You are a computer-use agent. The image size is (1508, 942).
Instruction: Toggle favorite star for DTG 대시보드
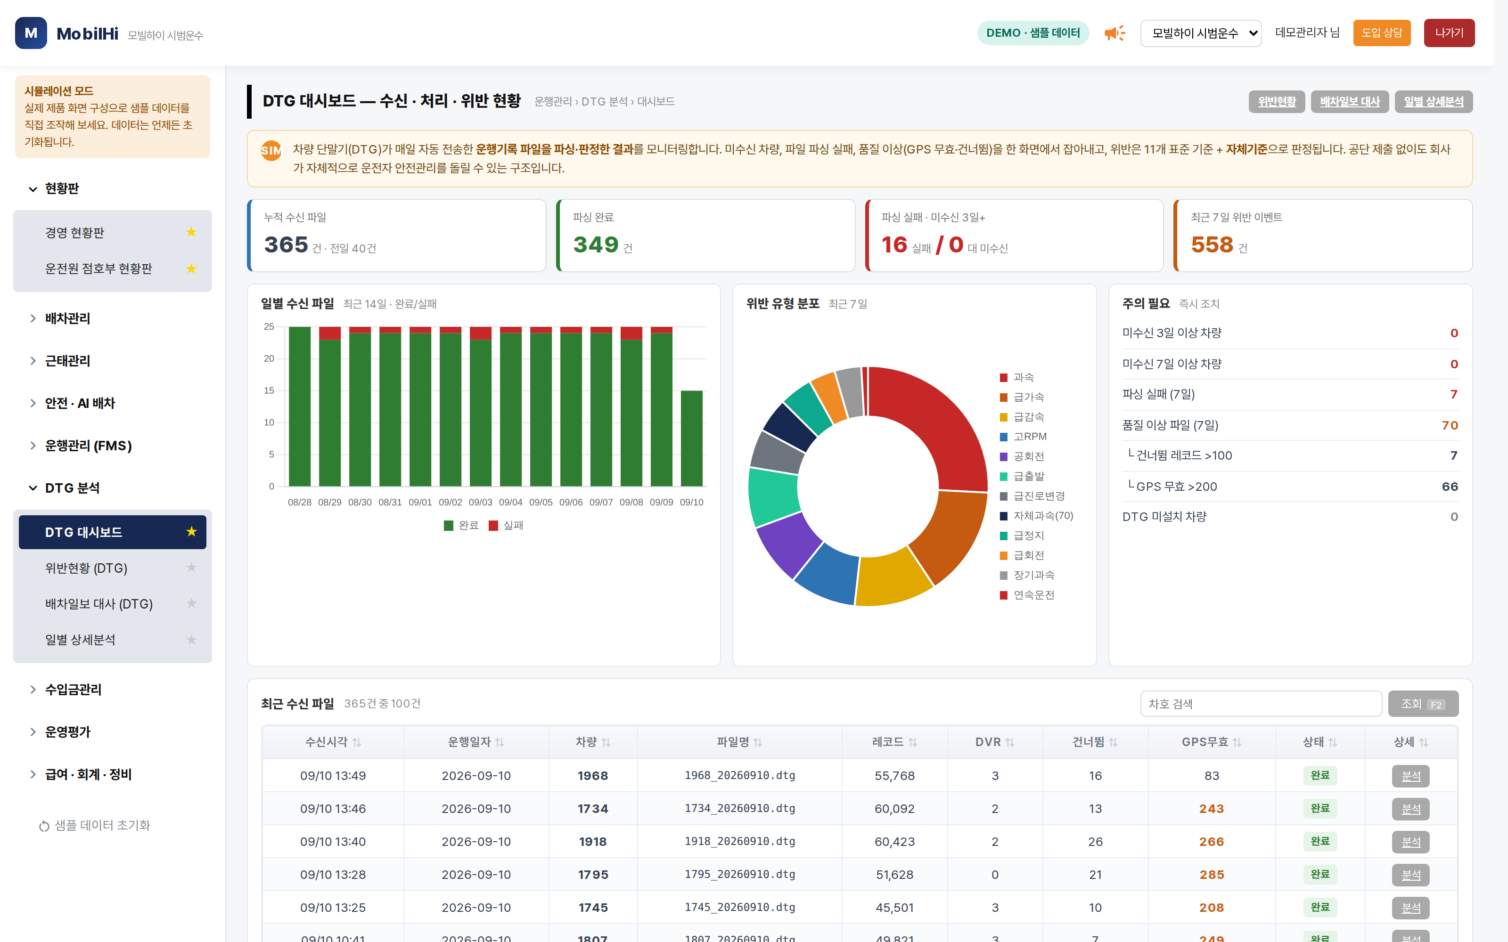point(191,531)
